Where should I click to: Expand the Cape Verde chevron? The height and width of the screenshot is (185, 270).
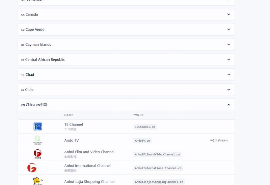tap(228, 30)
